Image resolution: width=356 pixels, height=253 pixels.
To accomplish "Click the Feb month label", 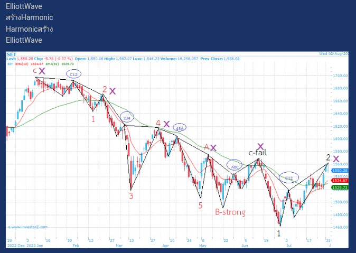I will point(76,246).
